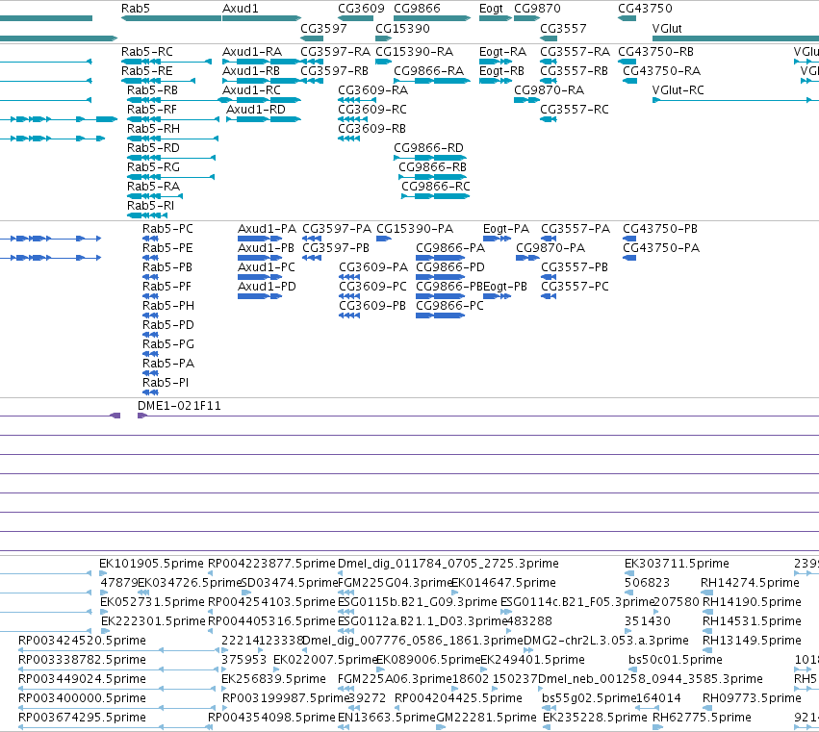The height and width of the screenshot is (732, 819).
Task: Click protein Rab5-PI
Action: [x=166, y=383]
